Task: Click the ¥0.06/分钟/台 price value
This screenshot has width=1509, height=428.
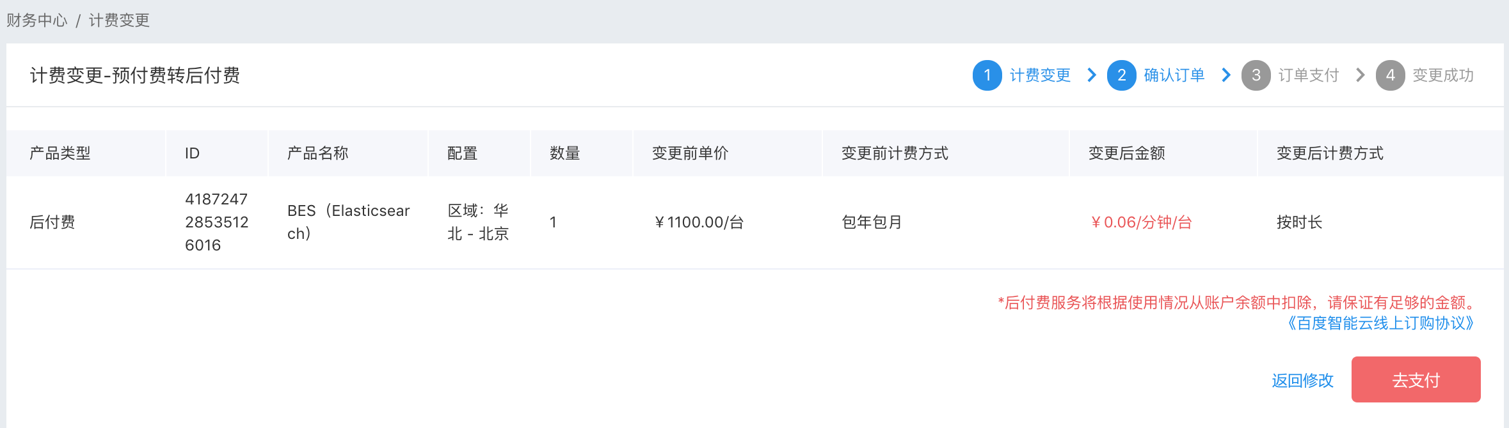Action: (x=1141, y=222)
